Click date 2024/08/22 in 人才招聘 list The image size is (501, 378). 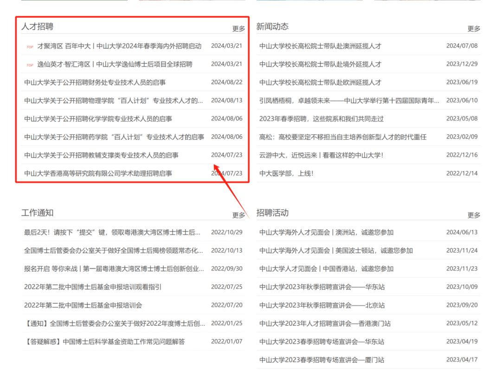[227, 82]
